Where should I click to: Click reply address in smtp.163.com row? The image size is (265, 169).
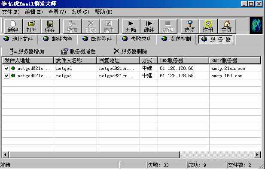[x=117, y=75]
